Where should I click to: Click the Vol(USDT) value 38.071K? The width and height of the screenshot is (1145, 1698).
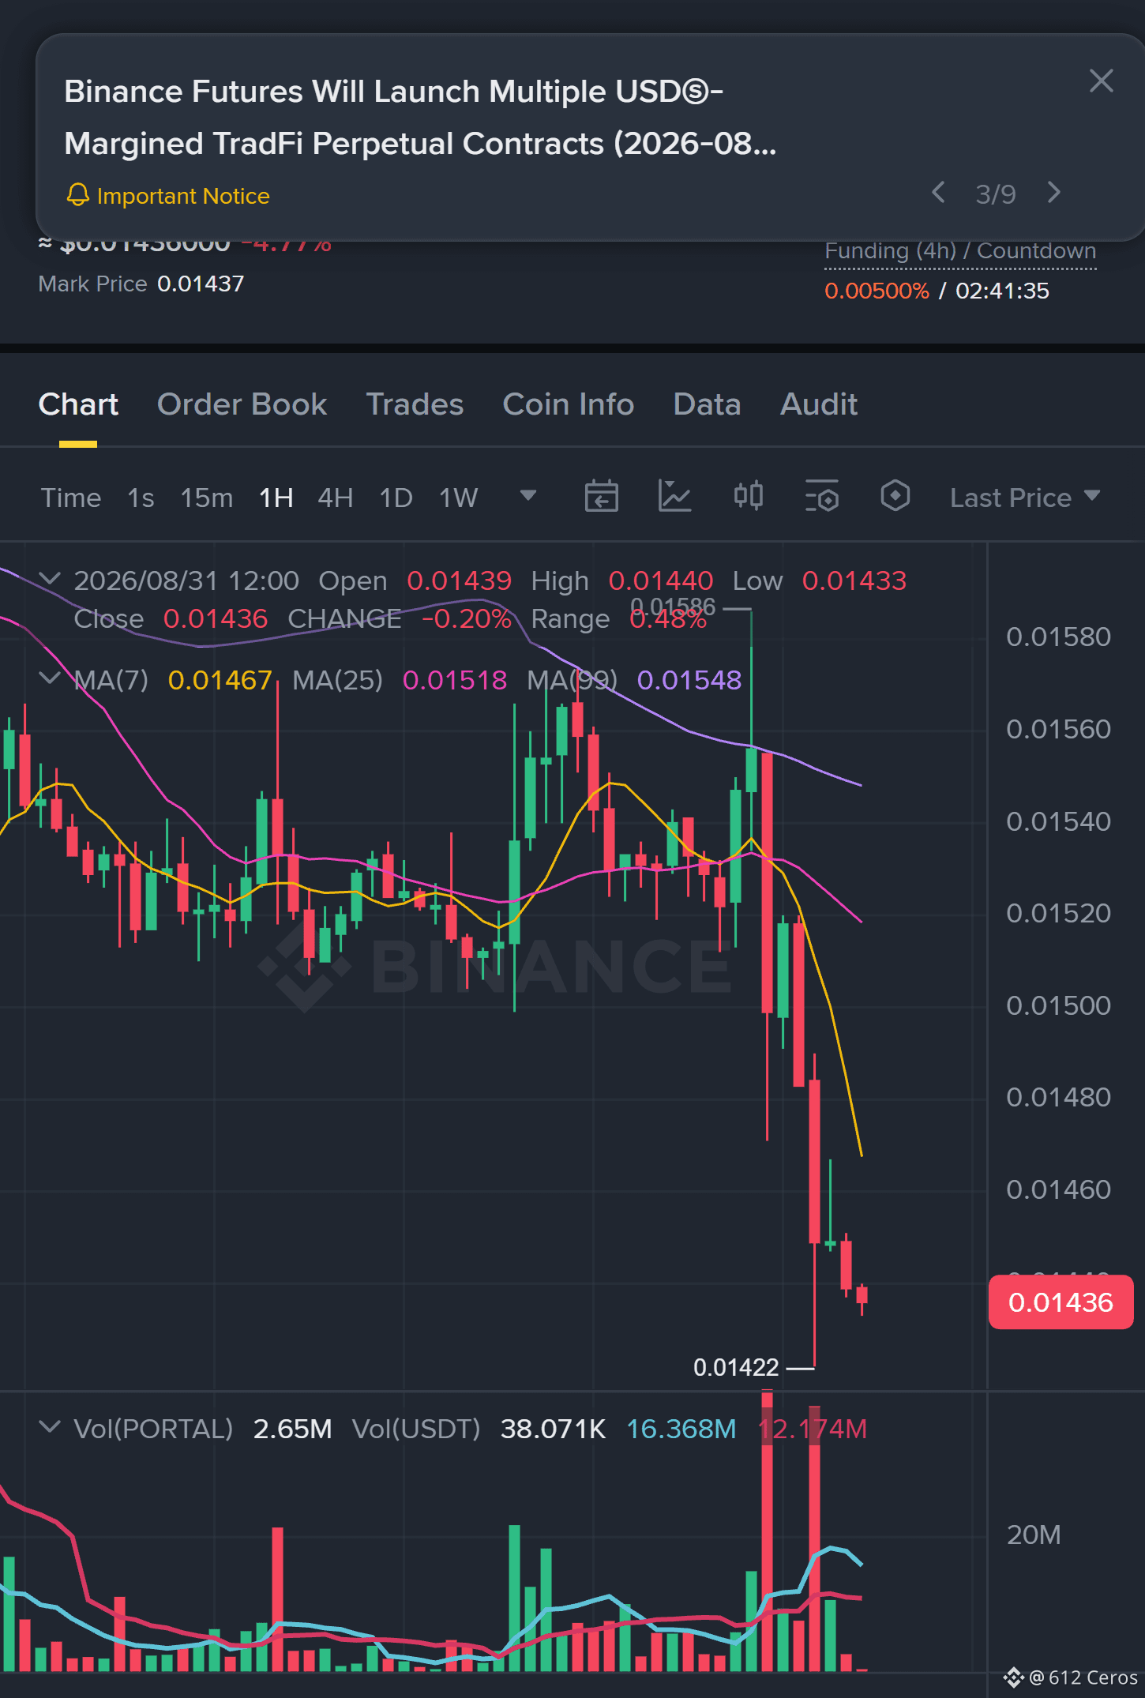[553, 1429]
